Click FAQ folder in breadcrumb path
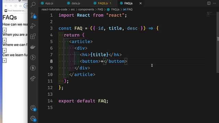 [x=100, y=10]
